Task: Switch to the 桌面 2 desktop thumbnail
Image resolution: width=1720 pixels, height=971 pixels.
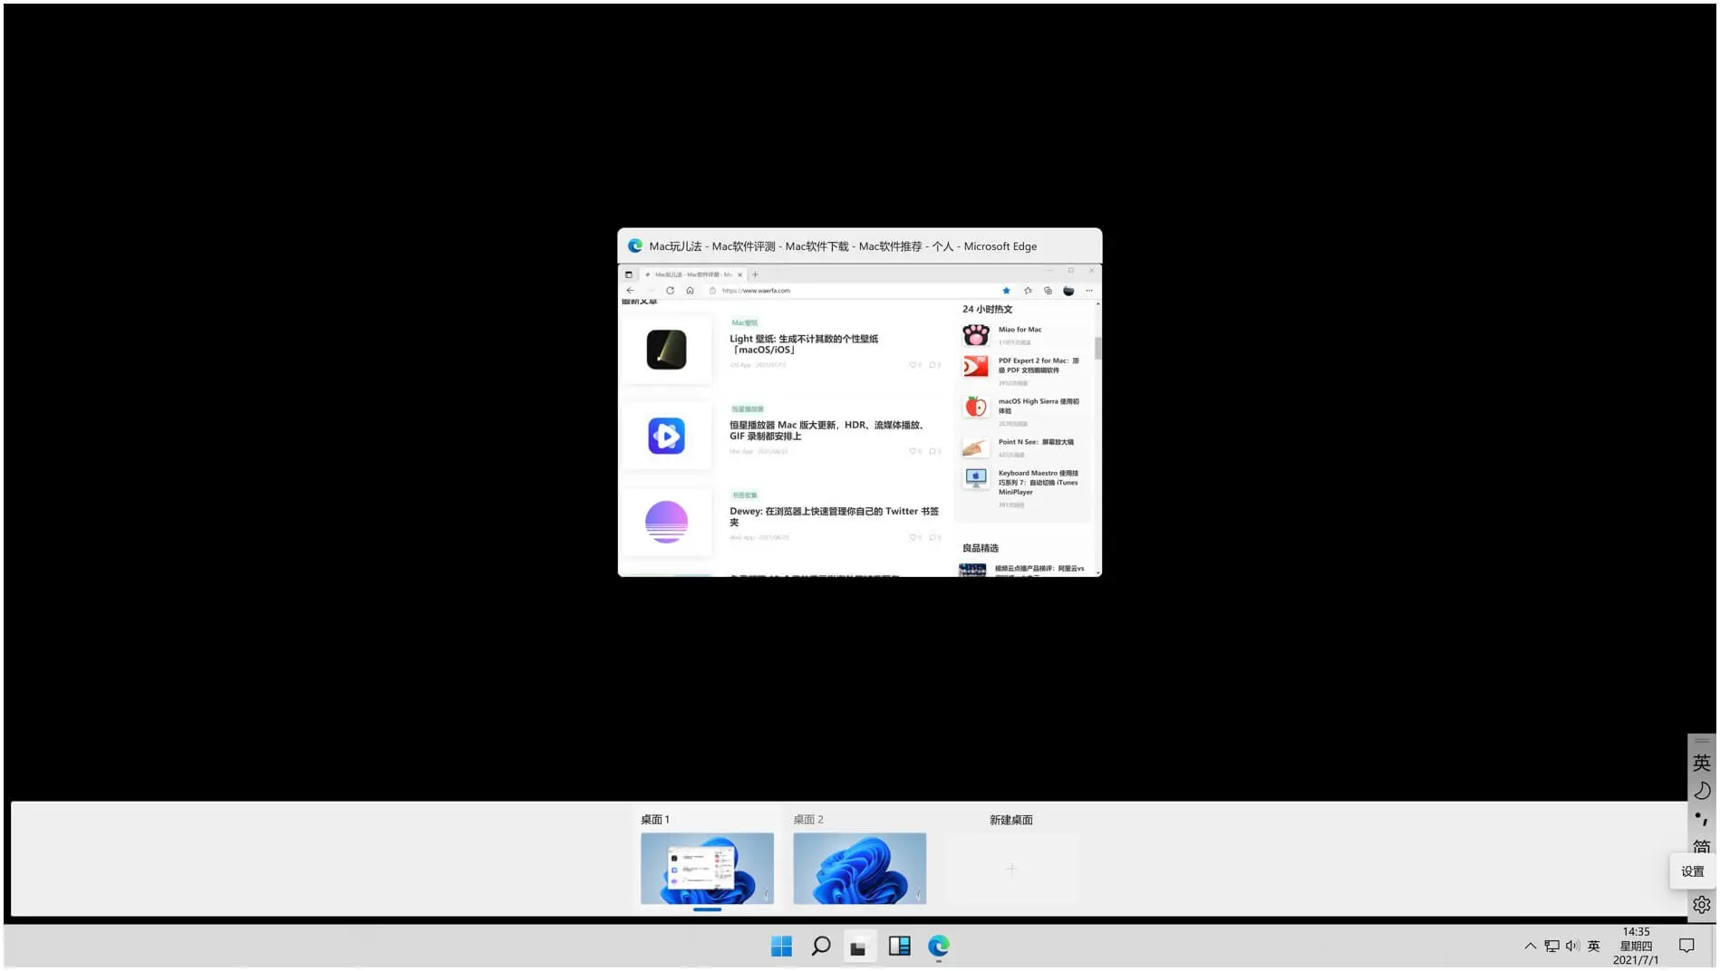Action: tap(859, 868)
